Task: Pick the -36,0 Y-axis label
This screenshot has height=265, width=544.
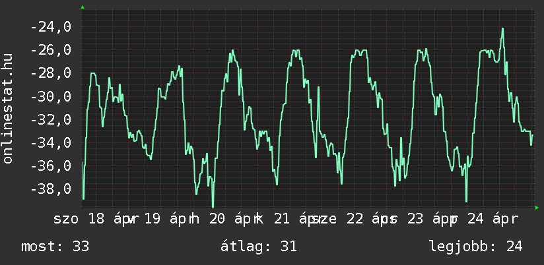Action: pos(50,165)
